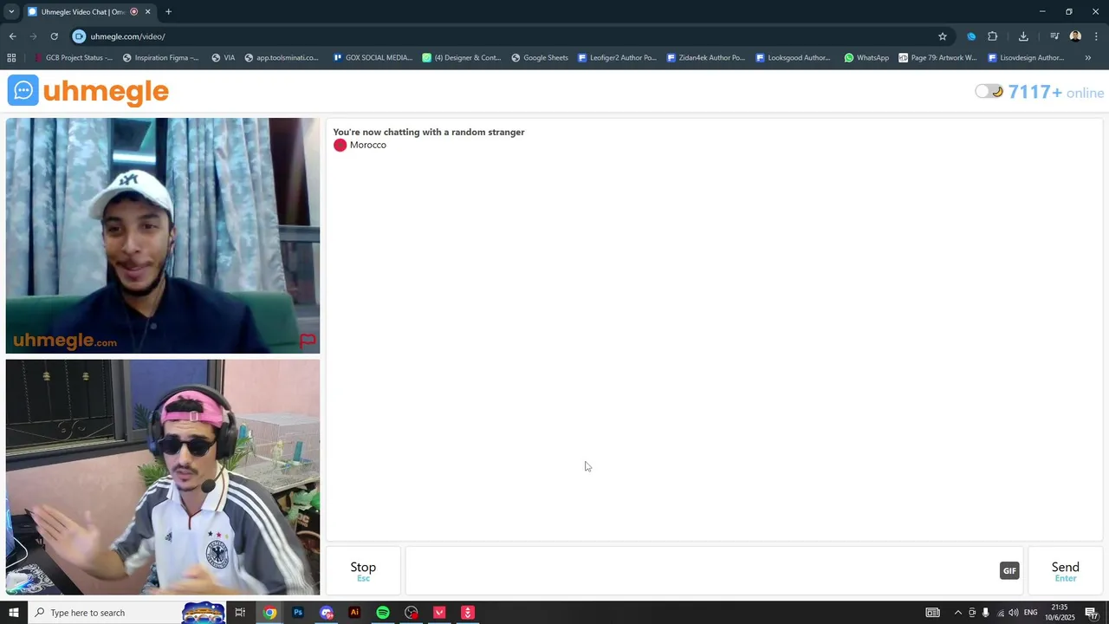This screenshot has height=624, width=1109.
Task: Open the GOX SOCIAL MEDIA bookmark
Action: click(373, 58)
